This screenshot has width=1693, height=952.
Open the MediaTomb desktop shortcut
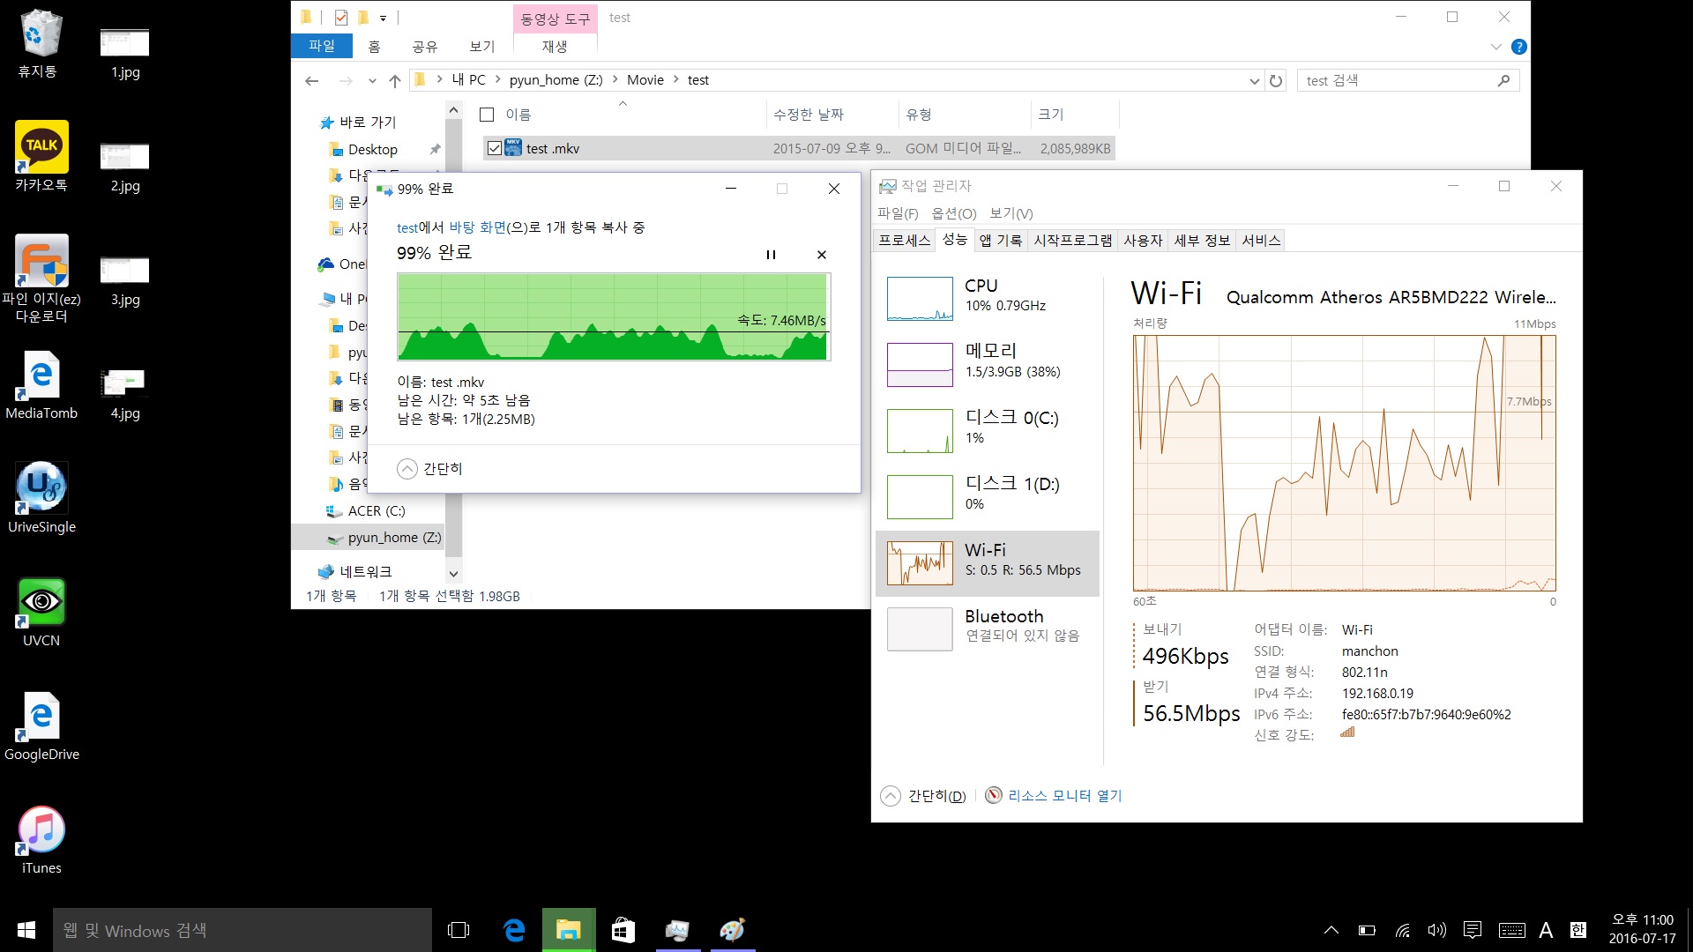click(x=41, y=385)
